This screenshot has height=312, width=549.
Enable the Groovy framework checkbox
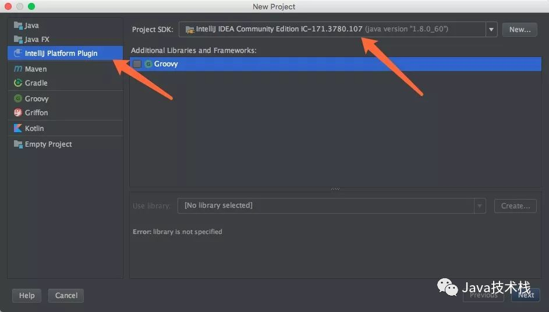pyautogui.click(x=137, y=64)
